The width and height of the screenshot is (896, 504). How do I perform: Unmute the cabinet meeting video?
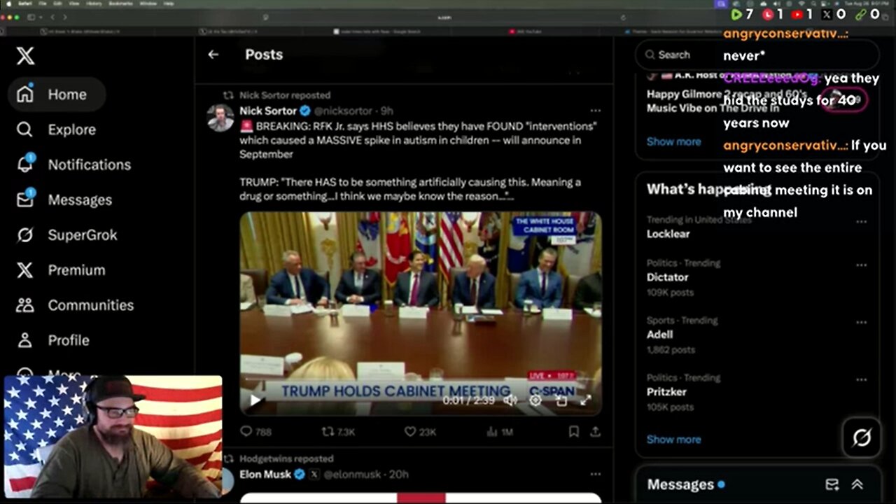[510, 400]
